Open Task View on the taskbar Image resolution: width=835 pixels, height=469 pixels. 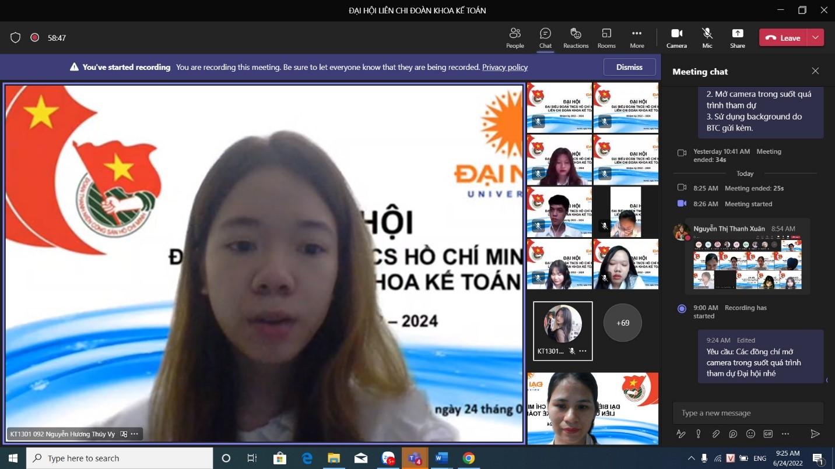pyautogui.click(x=252, y=458)
